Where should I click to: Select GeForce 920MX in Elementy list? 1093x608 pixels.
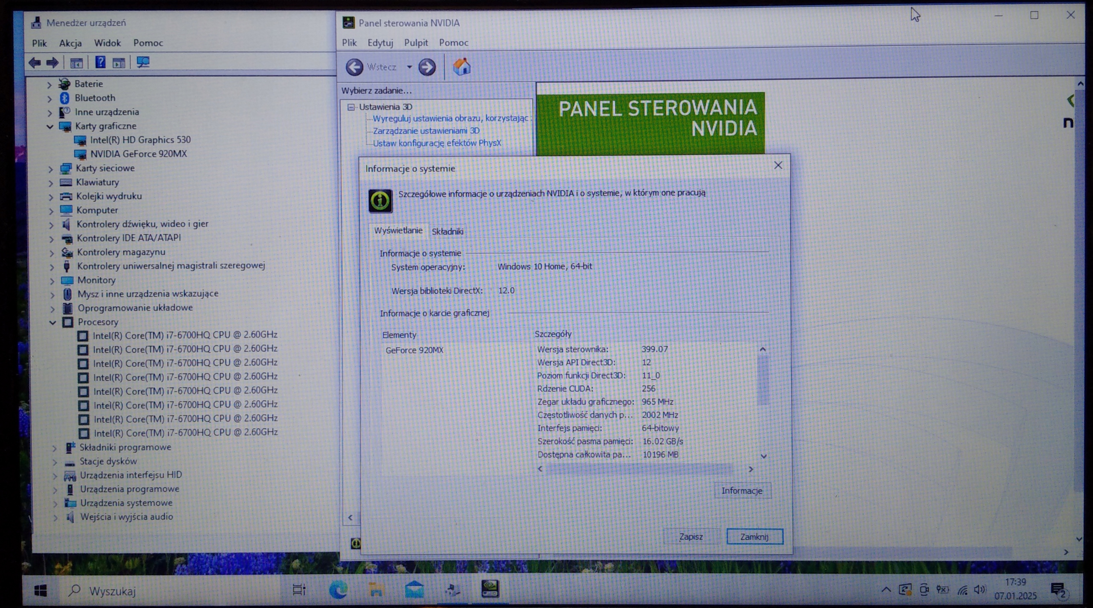414,350
